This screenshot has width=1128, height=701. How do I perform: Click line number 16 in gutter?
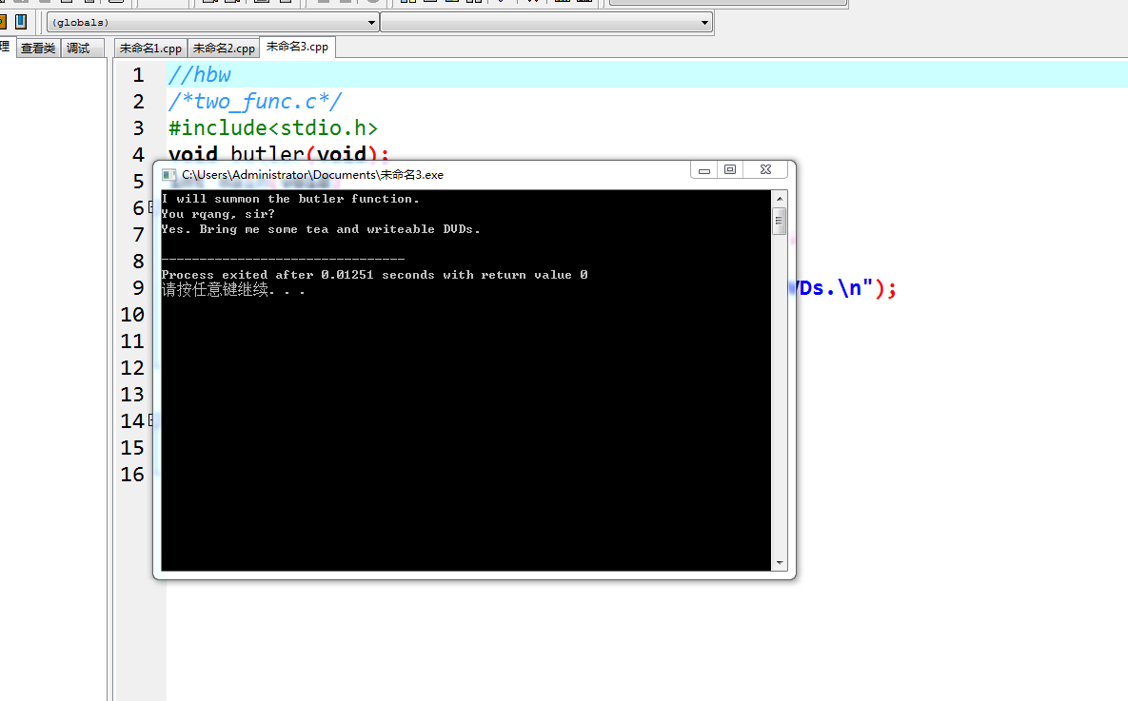point(132,474)
